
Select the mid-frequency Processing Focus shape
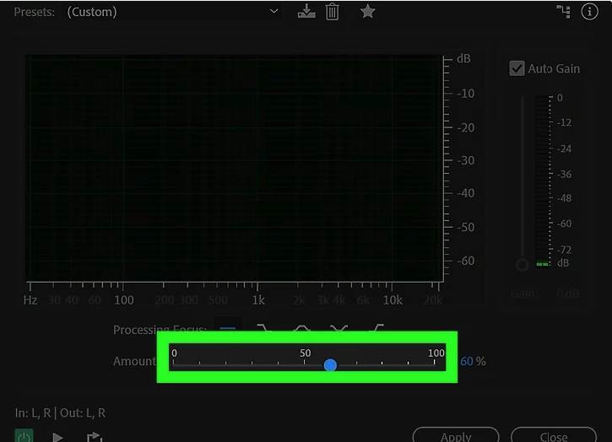coord(301,329)
